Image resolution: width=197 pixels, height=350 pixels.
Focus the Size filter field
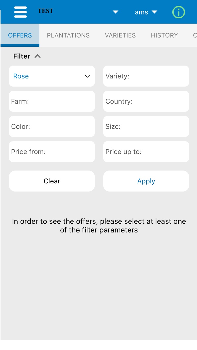click(x=146, y=126)
